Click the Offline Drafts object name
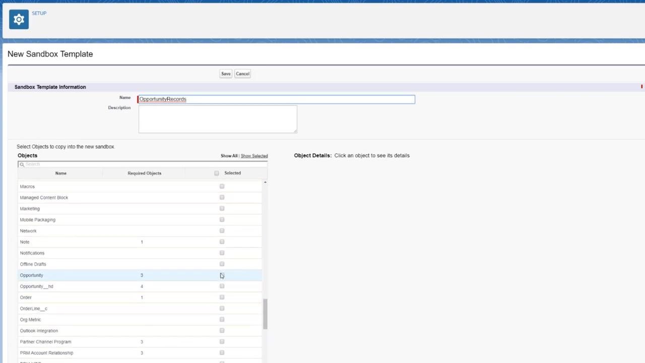This screenshot has height=363, width=645. pos(33,264)
